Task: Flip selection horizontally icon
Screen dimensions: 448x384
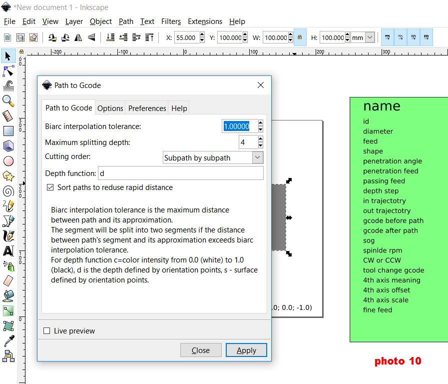Action: tap(78, 37)
